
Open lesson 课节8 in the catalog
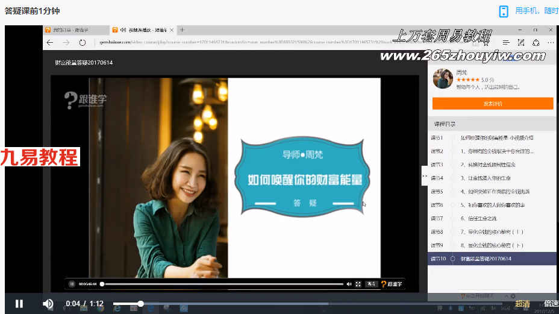tap(492, 232)
